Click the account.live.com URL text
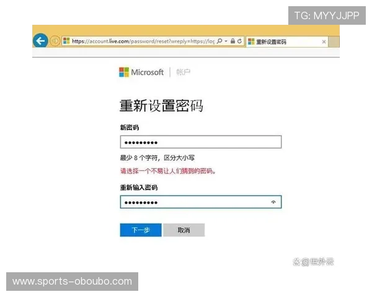 [143, 41]
